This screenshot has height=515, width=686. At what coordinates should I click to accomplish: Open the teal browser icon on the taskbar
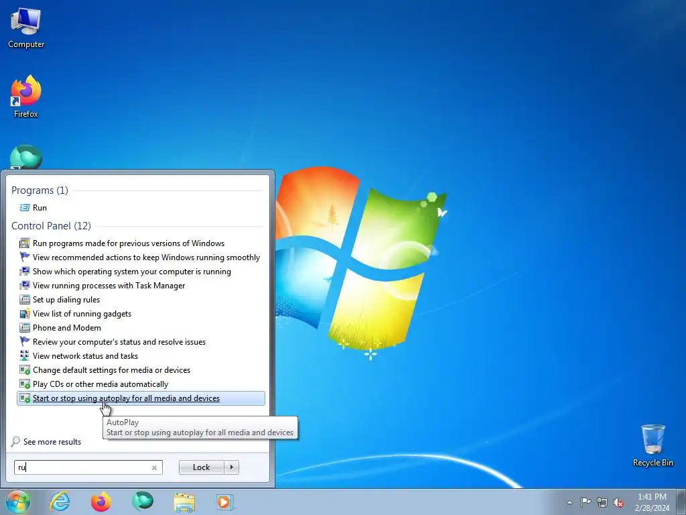tap(143, 502)
